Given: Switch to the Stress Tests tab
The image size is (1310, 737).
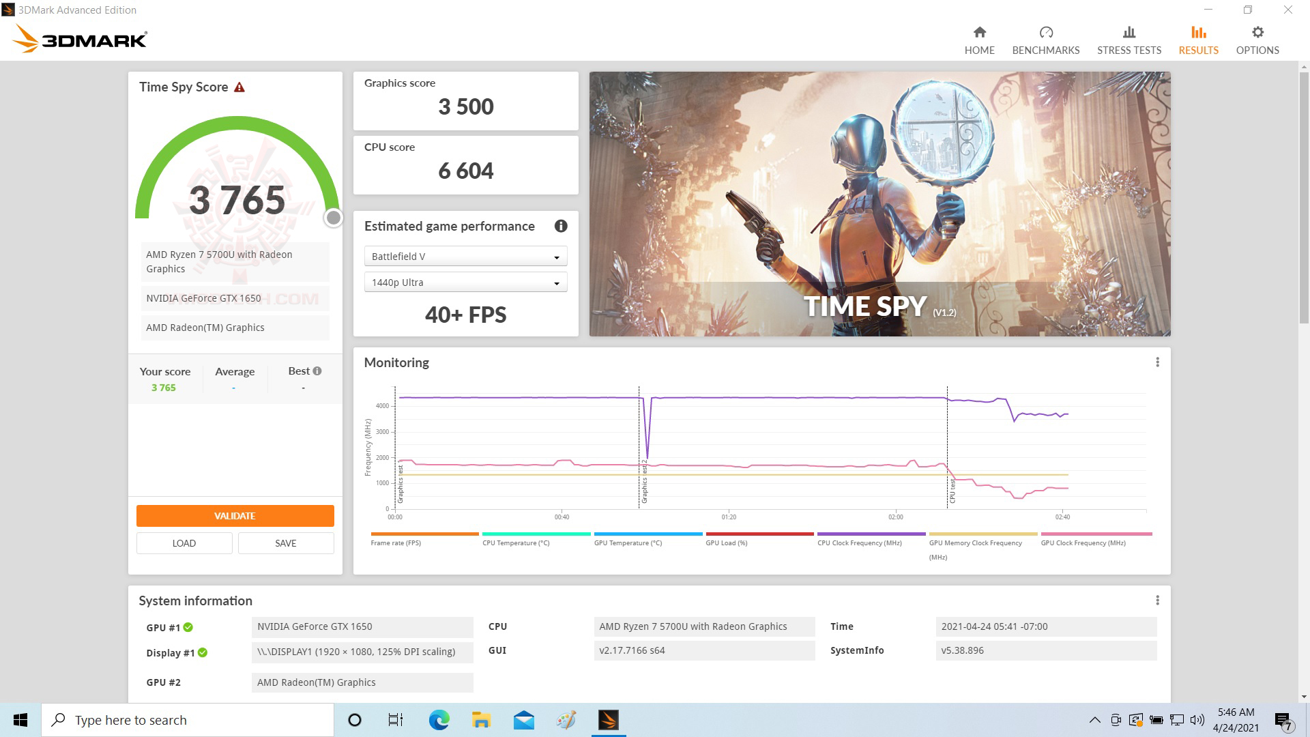Looking at the screenshot, I should click(x=1129, y=40).
